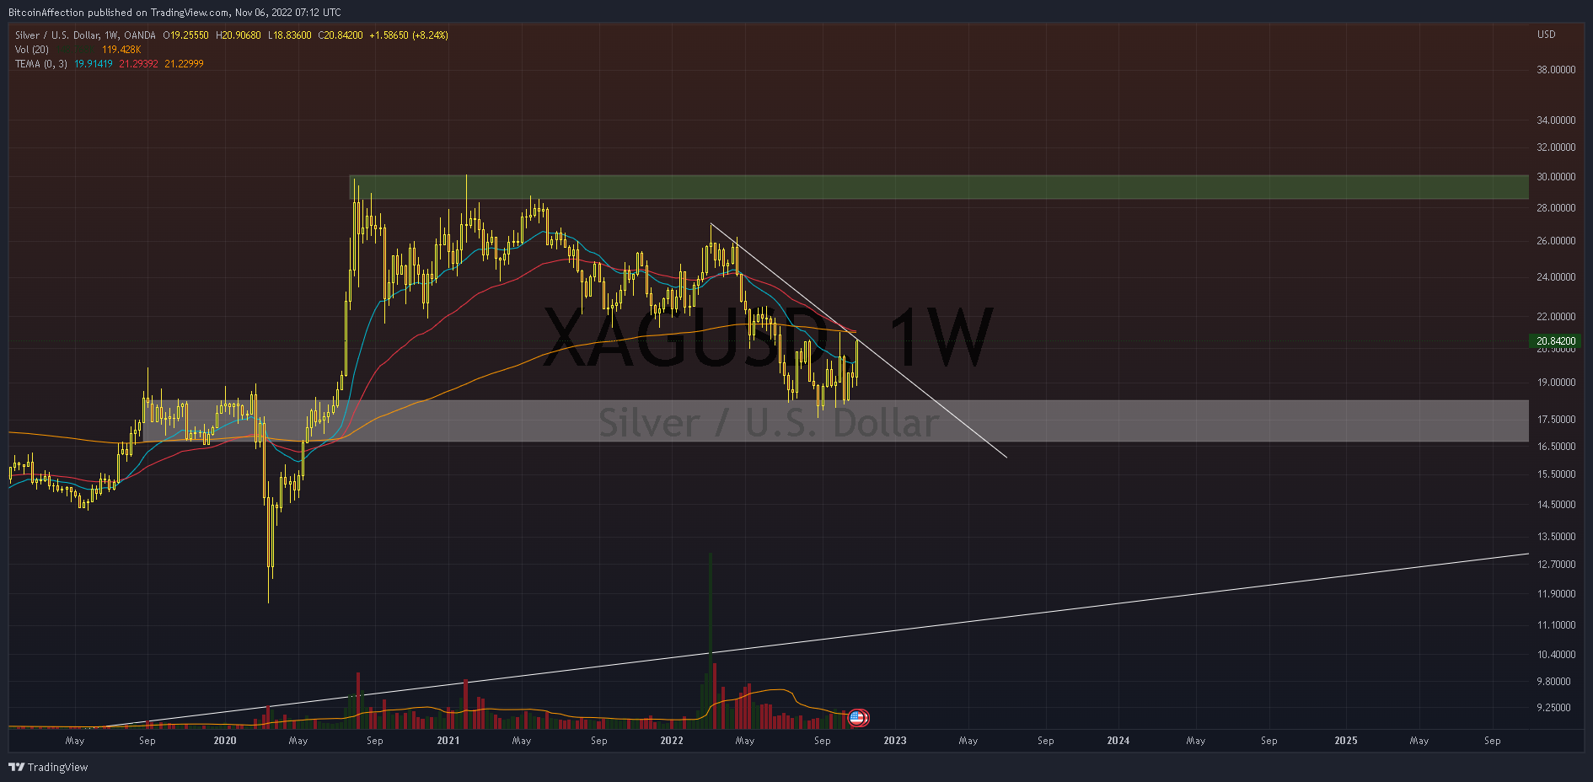
Task: Click the tallest green volume bar in 2022
Action: [711, 640]
